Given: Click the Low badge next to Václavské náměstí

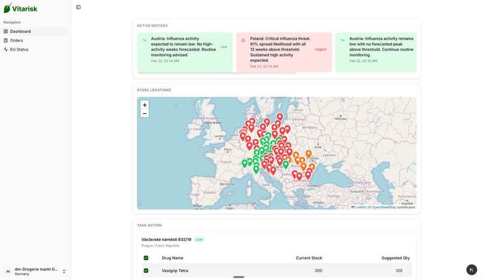Looking at the screenshot, I should pos(199,239).
